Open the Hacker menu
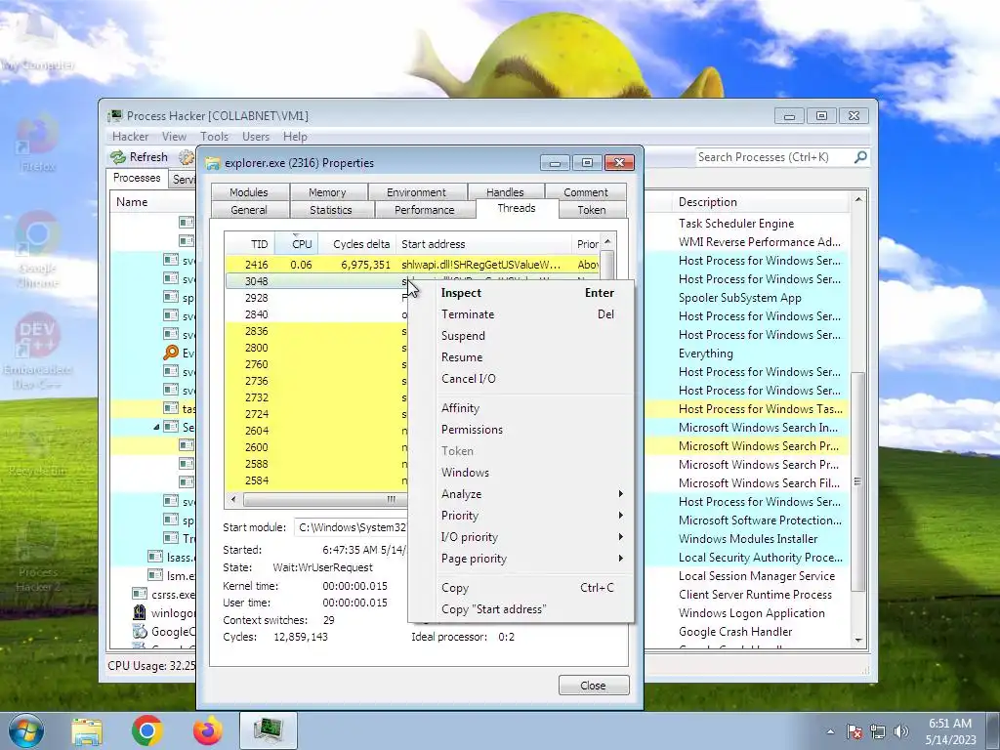The width and height of the screenshot is (1000, 750). pos(130,137)
